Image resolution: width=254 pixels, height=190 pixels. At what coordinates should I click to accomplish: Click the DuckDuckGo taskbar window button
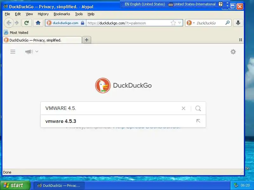tap(59, 186)
